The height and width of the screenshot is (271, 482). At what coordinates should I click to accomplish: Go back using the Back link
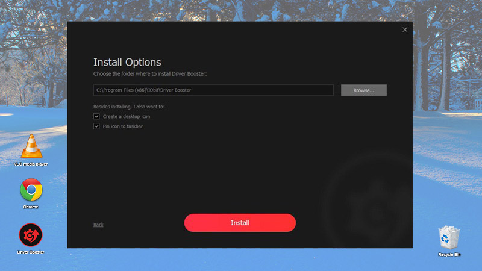click(98, 225)
